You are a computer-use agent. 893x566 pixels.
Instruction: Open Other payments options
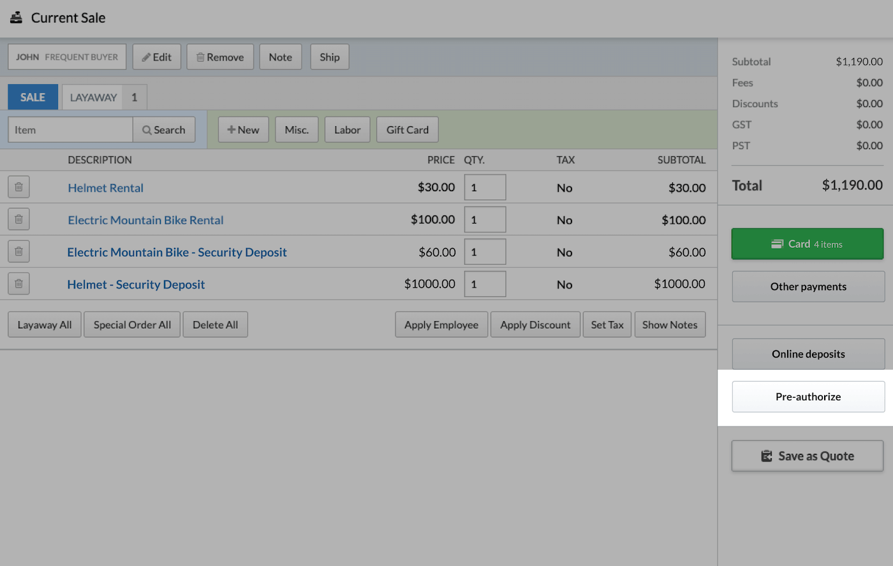coord(808,286)
